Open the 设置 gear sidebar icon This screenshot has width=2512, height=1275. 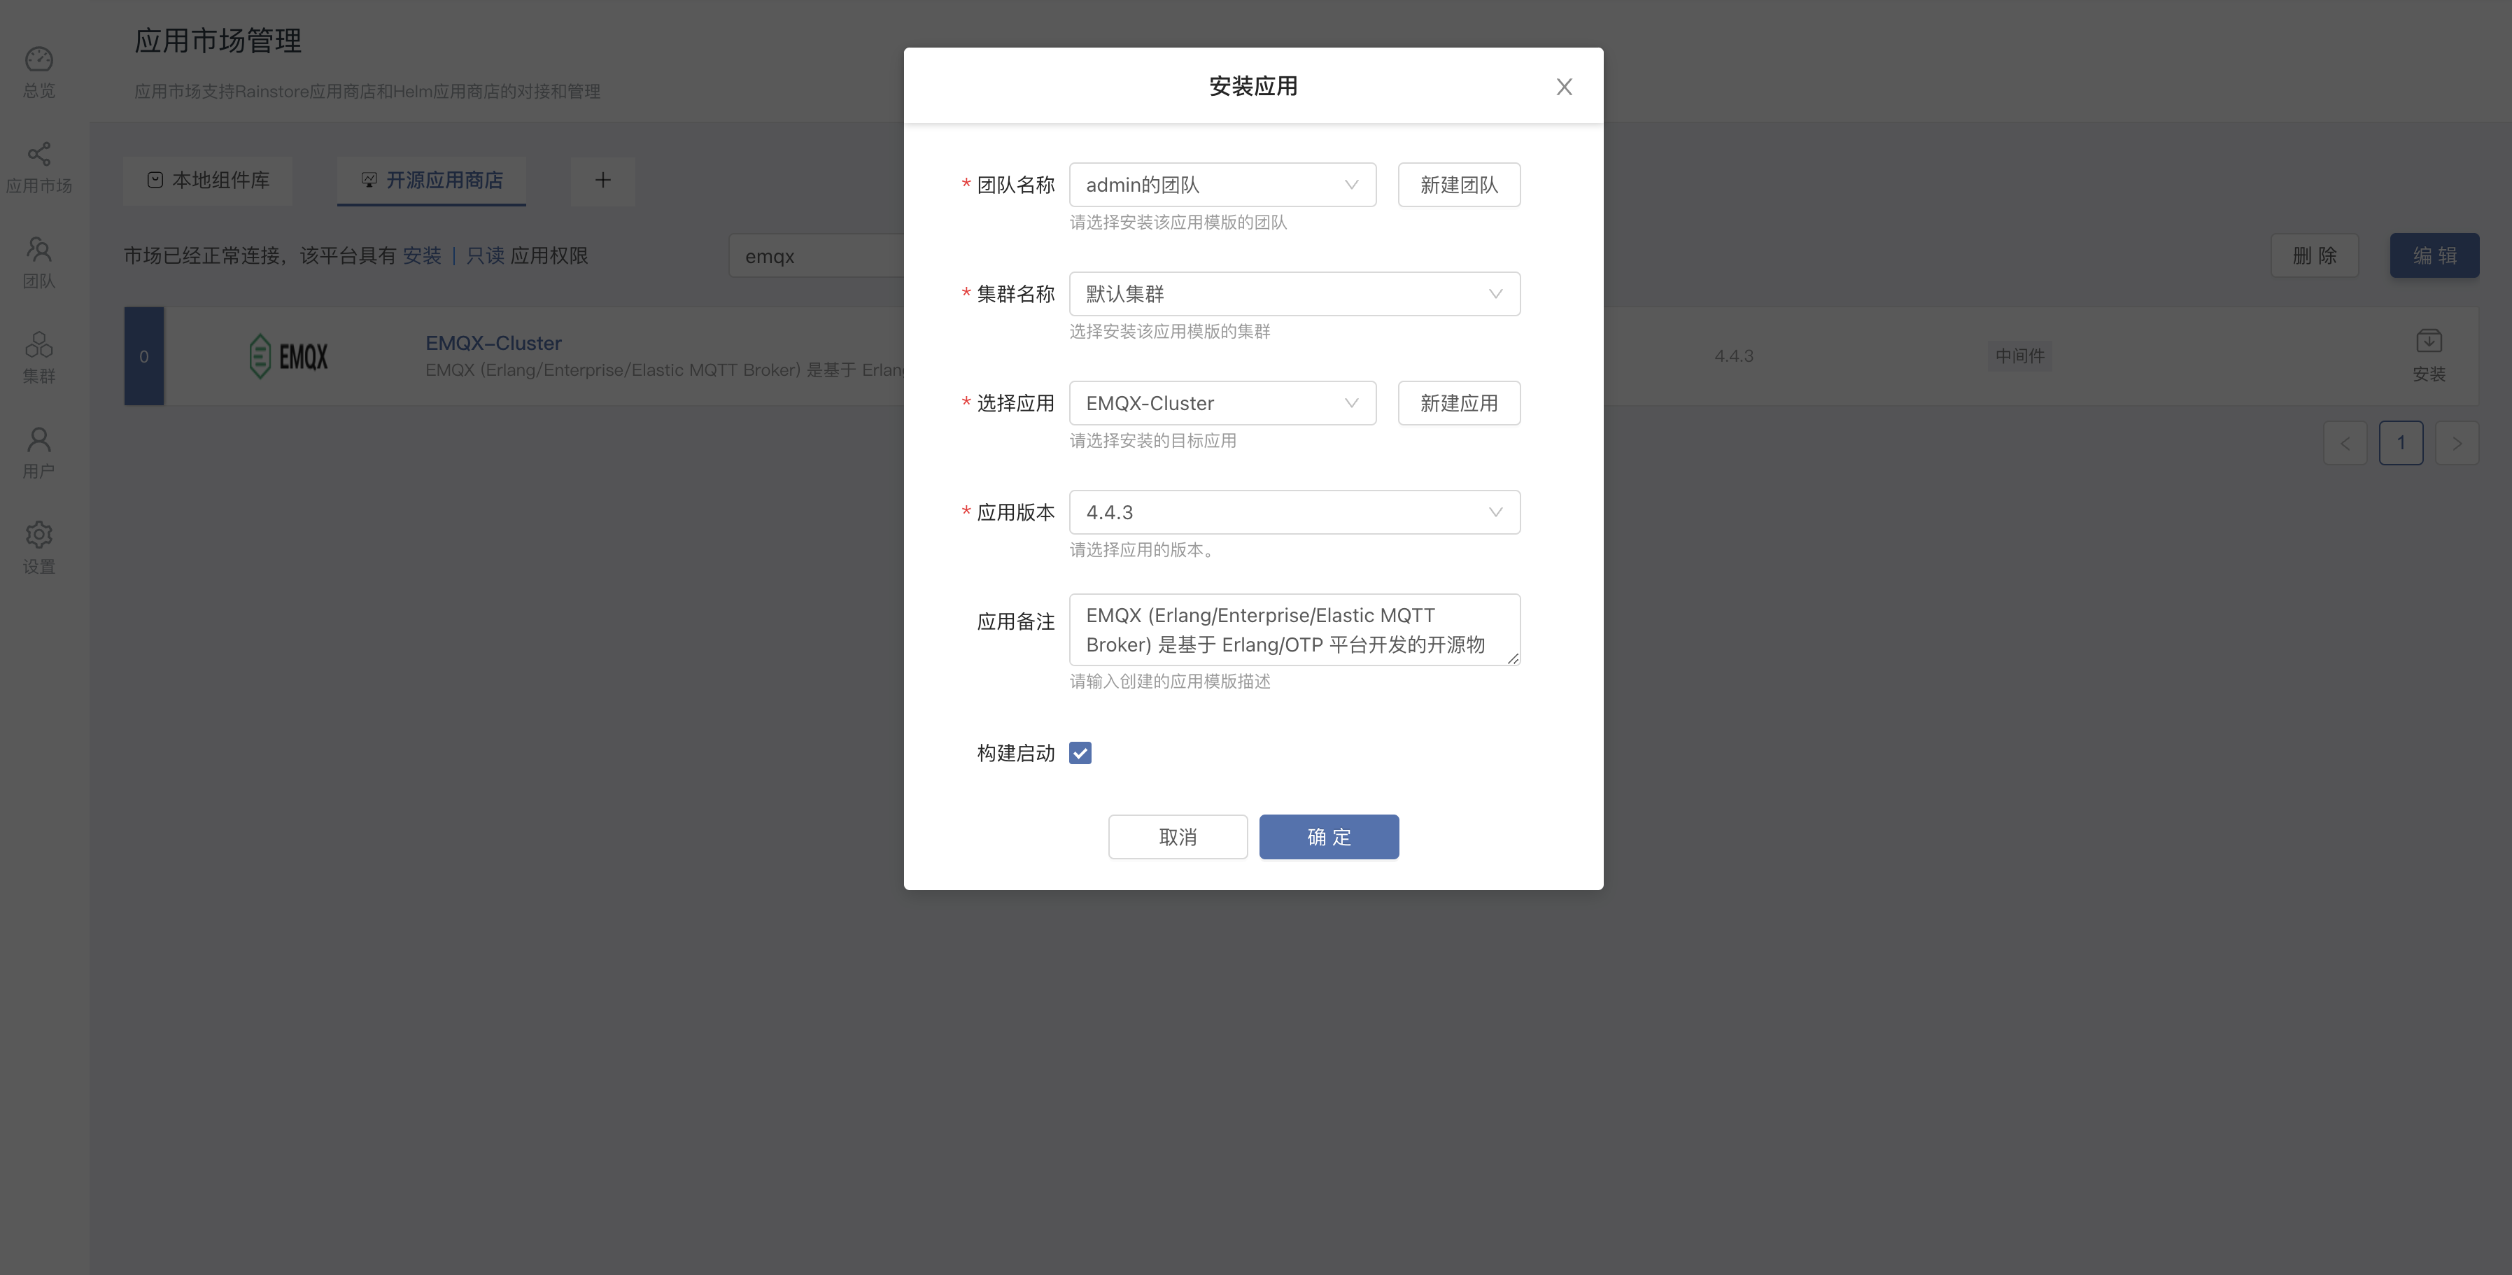pyautogui.click(x=39, y=547)
